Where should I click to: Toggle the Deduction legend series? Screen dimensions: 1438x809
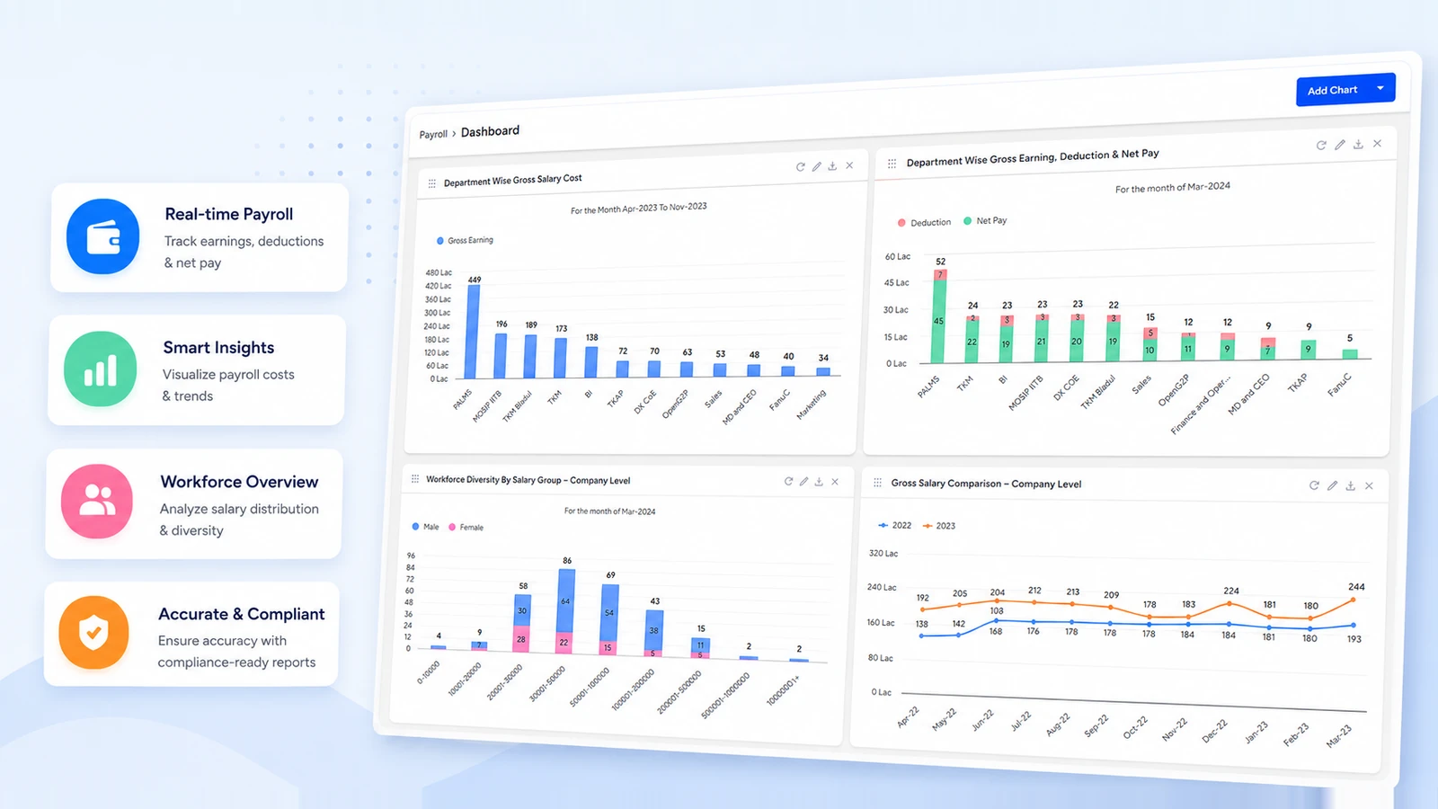(924, 222)
